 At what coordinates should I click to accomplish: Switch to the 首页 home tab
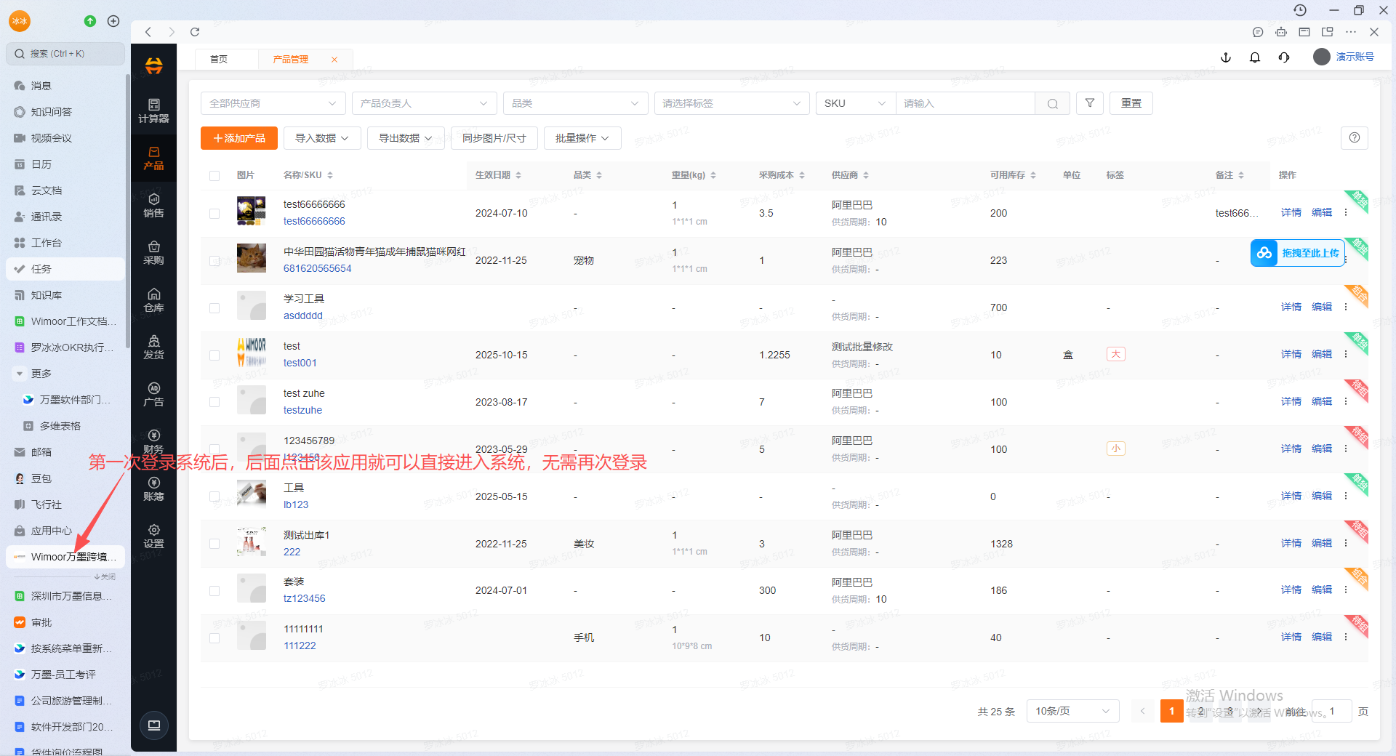point(219,60)
